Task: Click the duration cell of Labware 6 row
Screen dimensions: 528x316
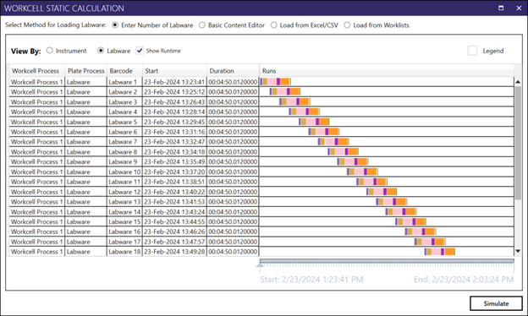Action: [x=233, y=132]
